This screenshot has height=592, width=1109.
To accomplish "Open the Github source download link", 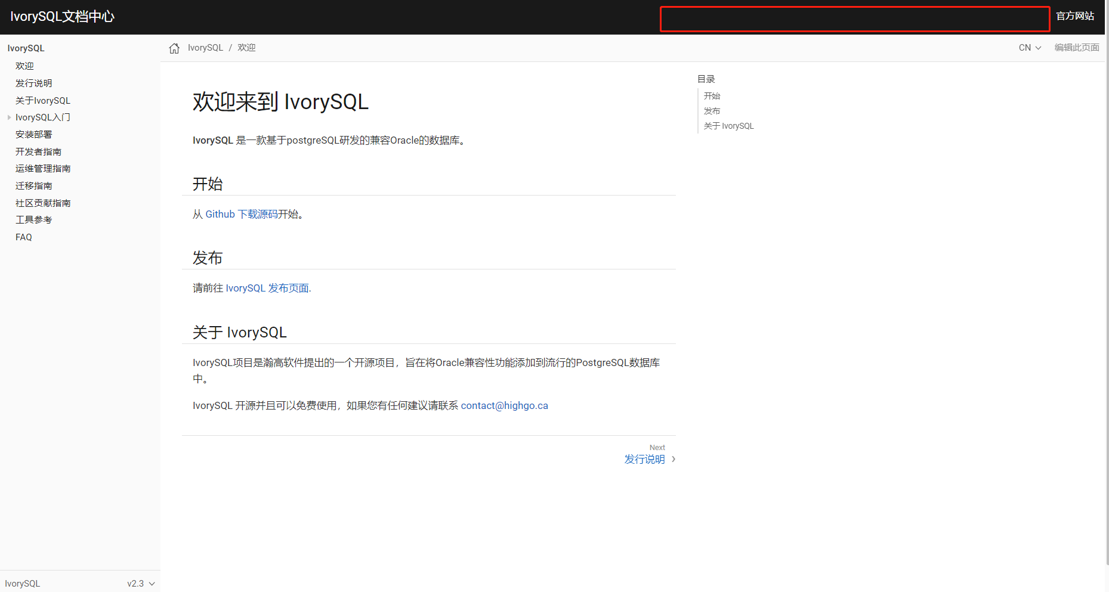I will [x=220, y=214].
